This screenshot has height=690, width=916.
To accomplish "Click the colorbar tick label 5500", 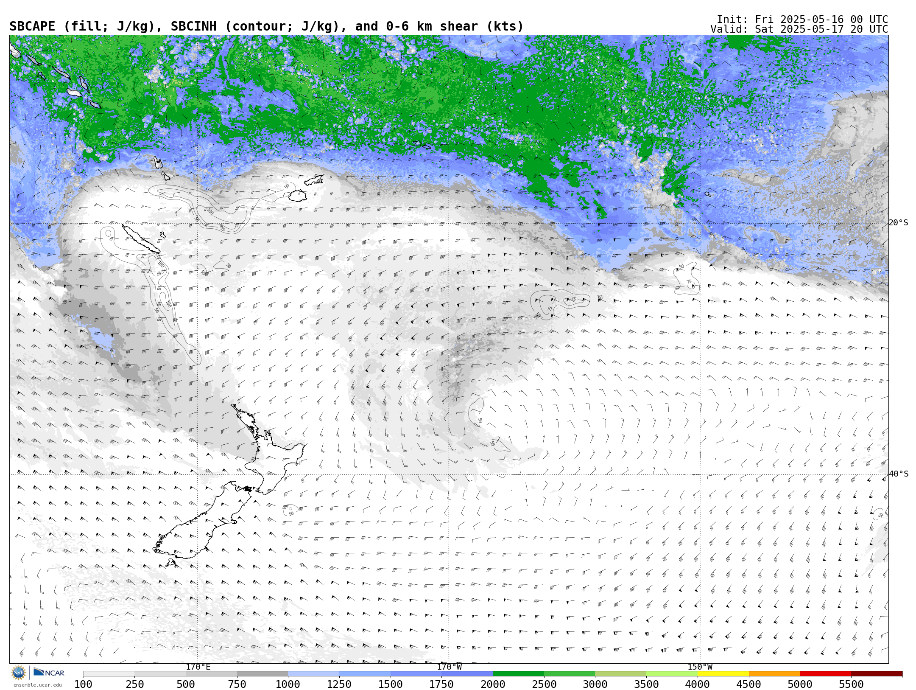I will (x=851, y=684).
